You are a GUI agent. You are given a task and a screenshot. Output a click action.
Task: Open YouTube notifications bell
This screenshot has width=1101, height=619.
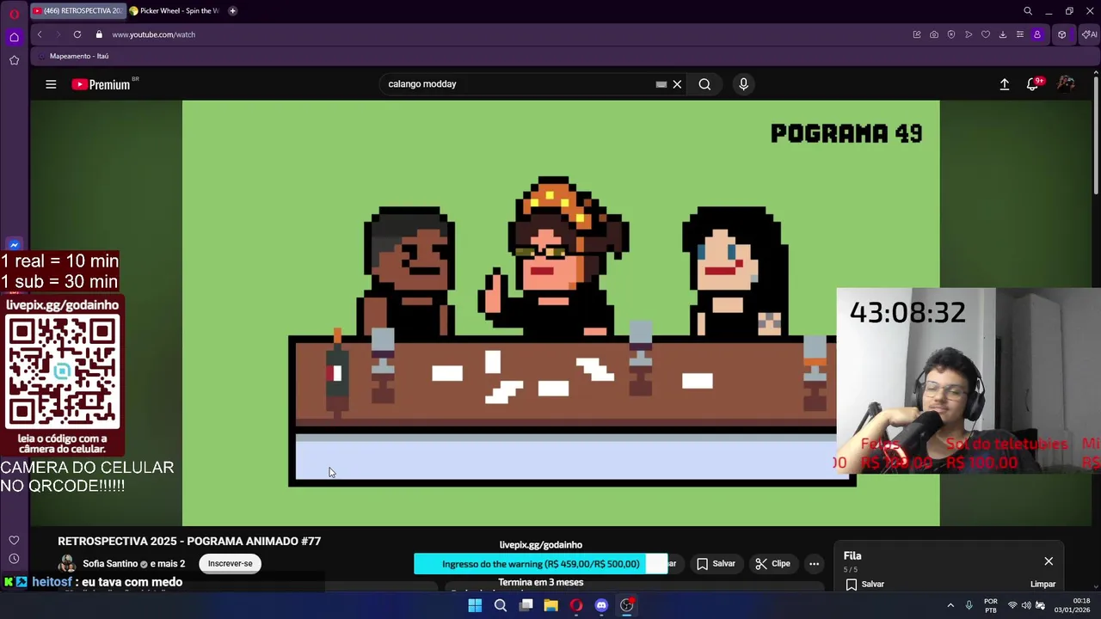coord(1033,83)
